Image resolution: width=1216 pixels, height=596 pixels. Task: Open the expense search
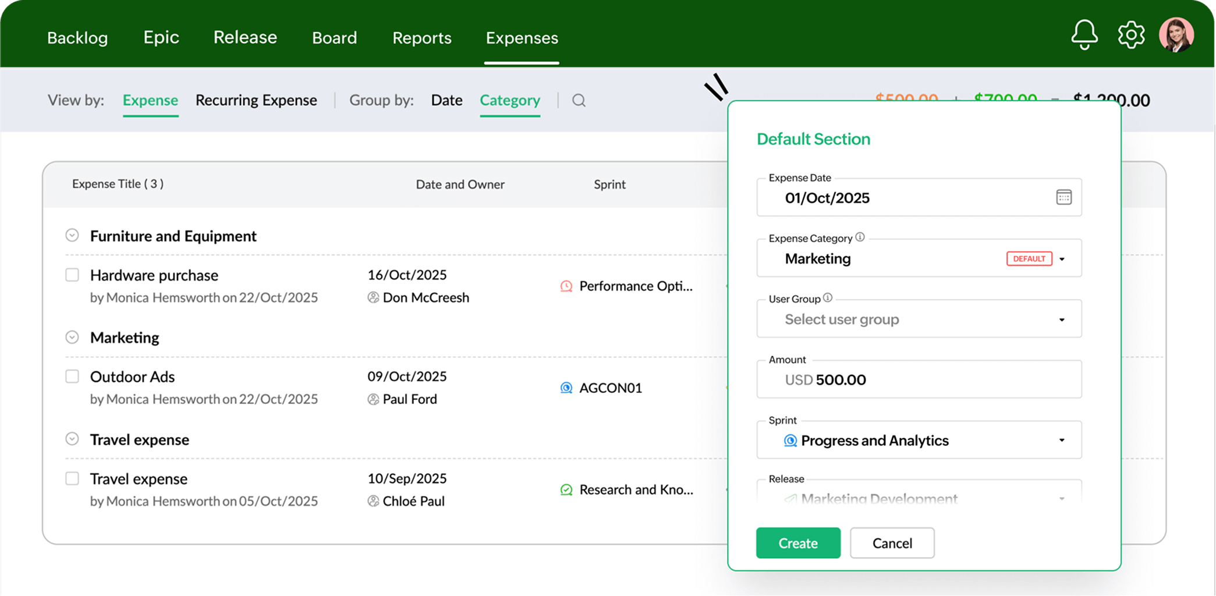click(579, 100)
